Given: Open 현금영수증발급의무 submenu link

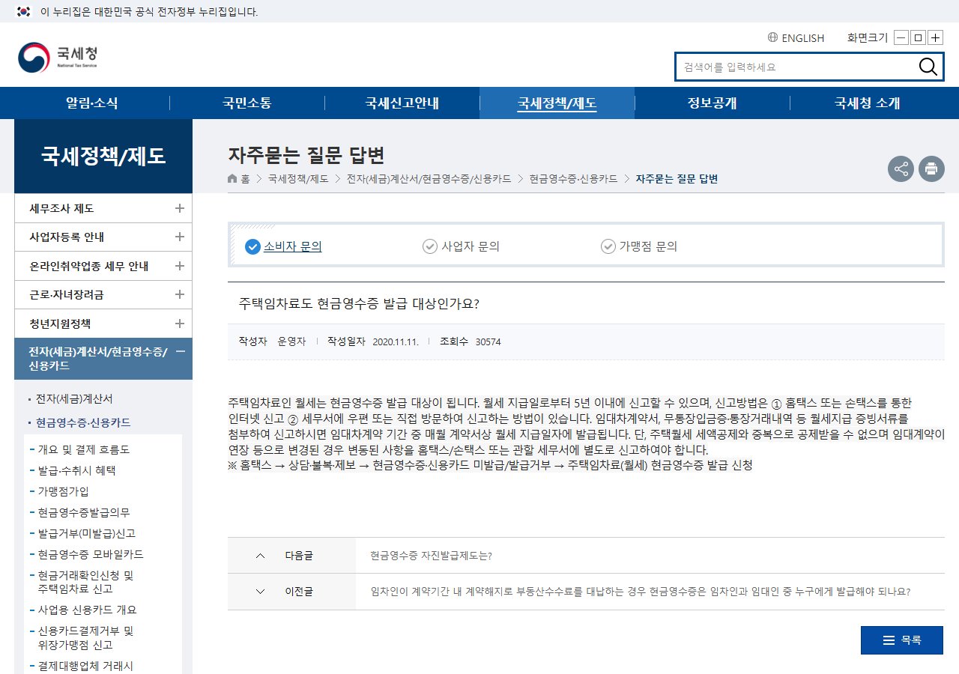Looking at the screenshot, I should pyautogui.click(x=84, y=513).
